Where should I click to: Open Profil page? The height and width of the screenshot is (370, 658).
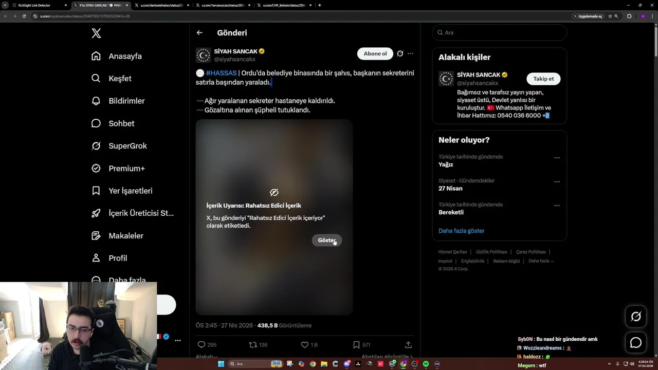[x=109, y=258]
